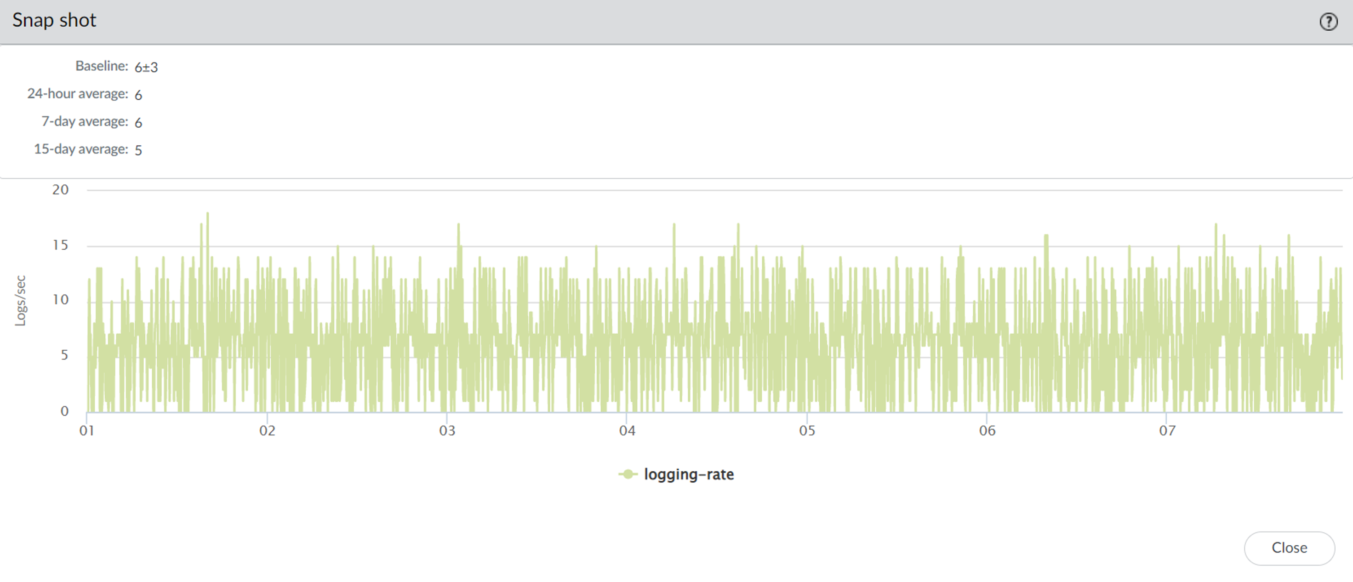Click the 24-hour average label
This screenshot has height=582, width=1353.
click(78, 93)
